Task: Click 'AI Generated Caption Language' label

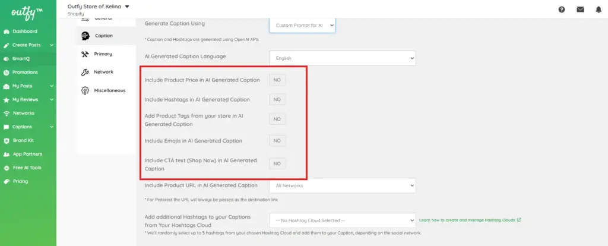Action: pyautogui.click(x=185, y=56)
